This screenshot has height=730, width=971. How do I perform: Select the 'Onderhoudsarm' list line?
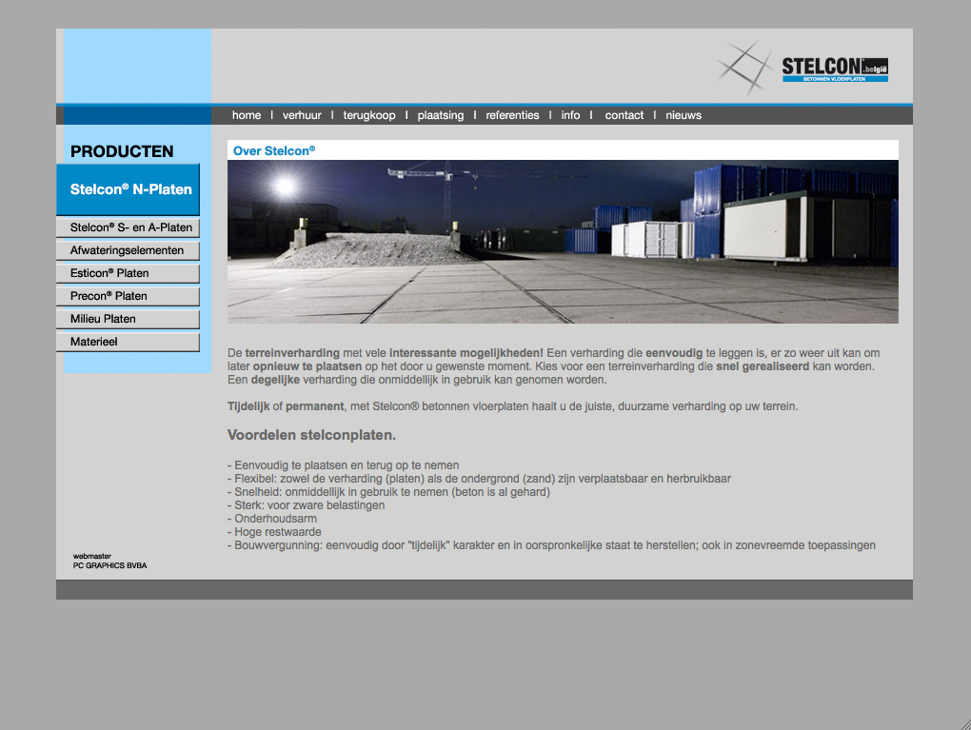pos(272,519)
